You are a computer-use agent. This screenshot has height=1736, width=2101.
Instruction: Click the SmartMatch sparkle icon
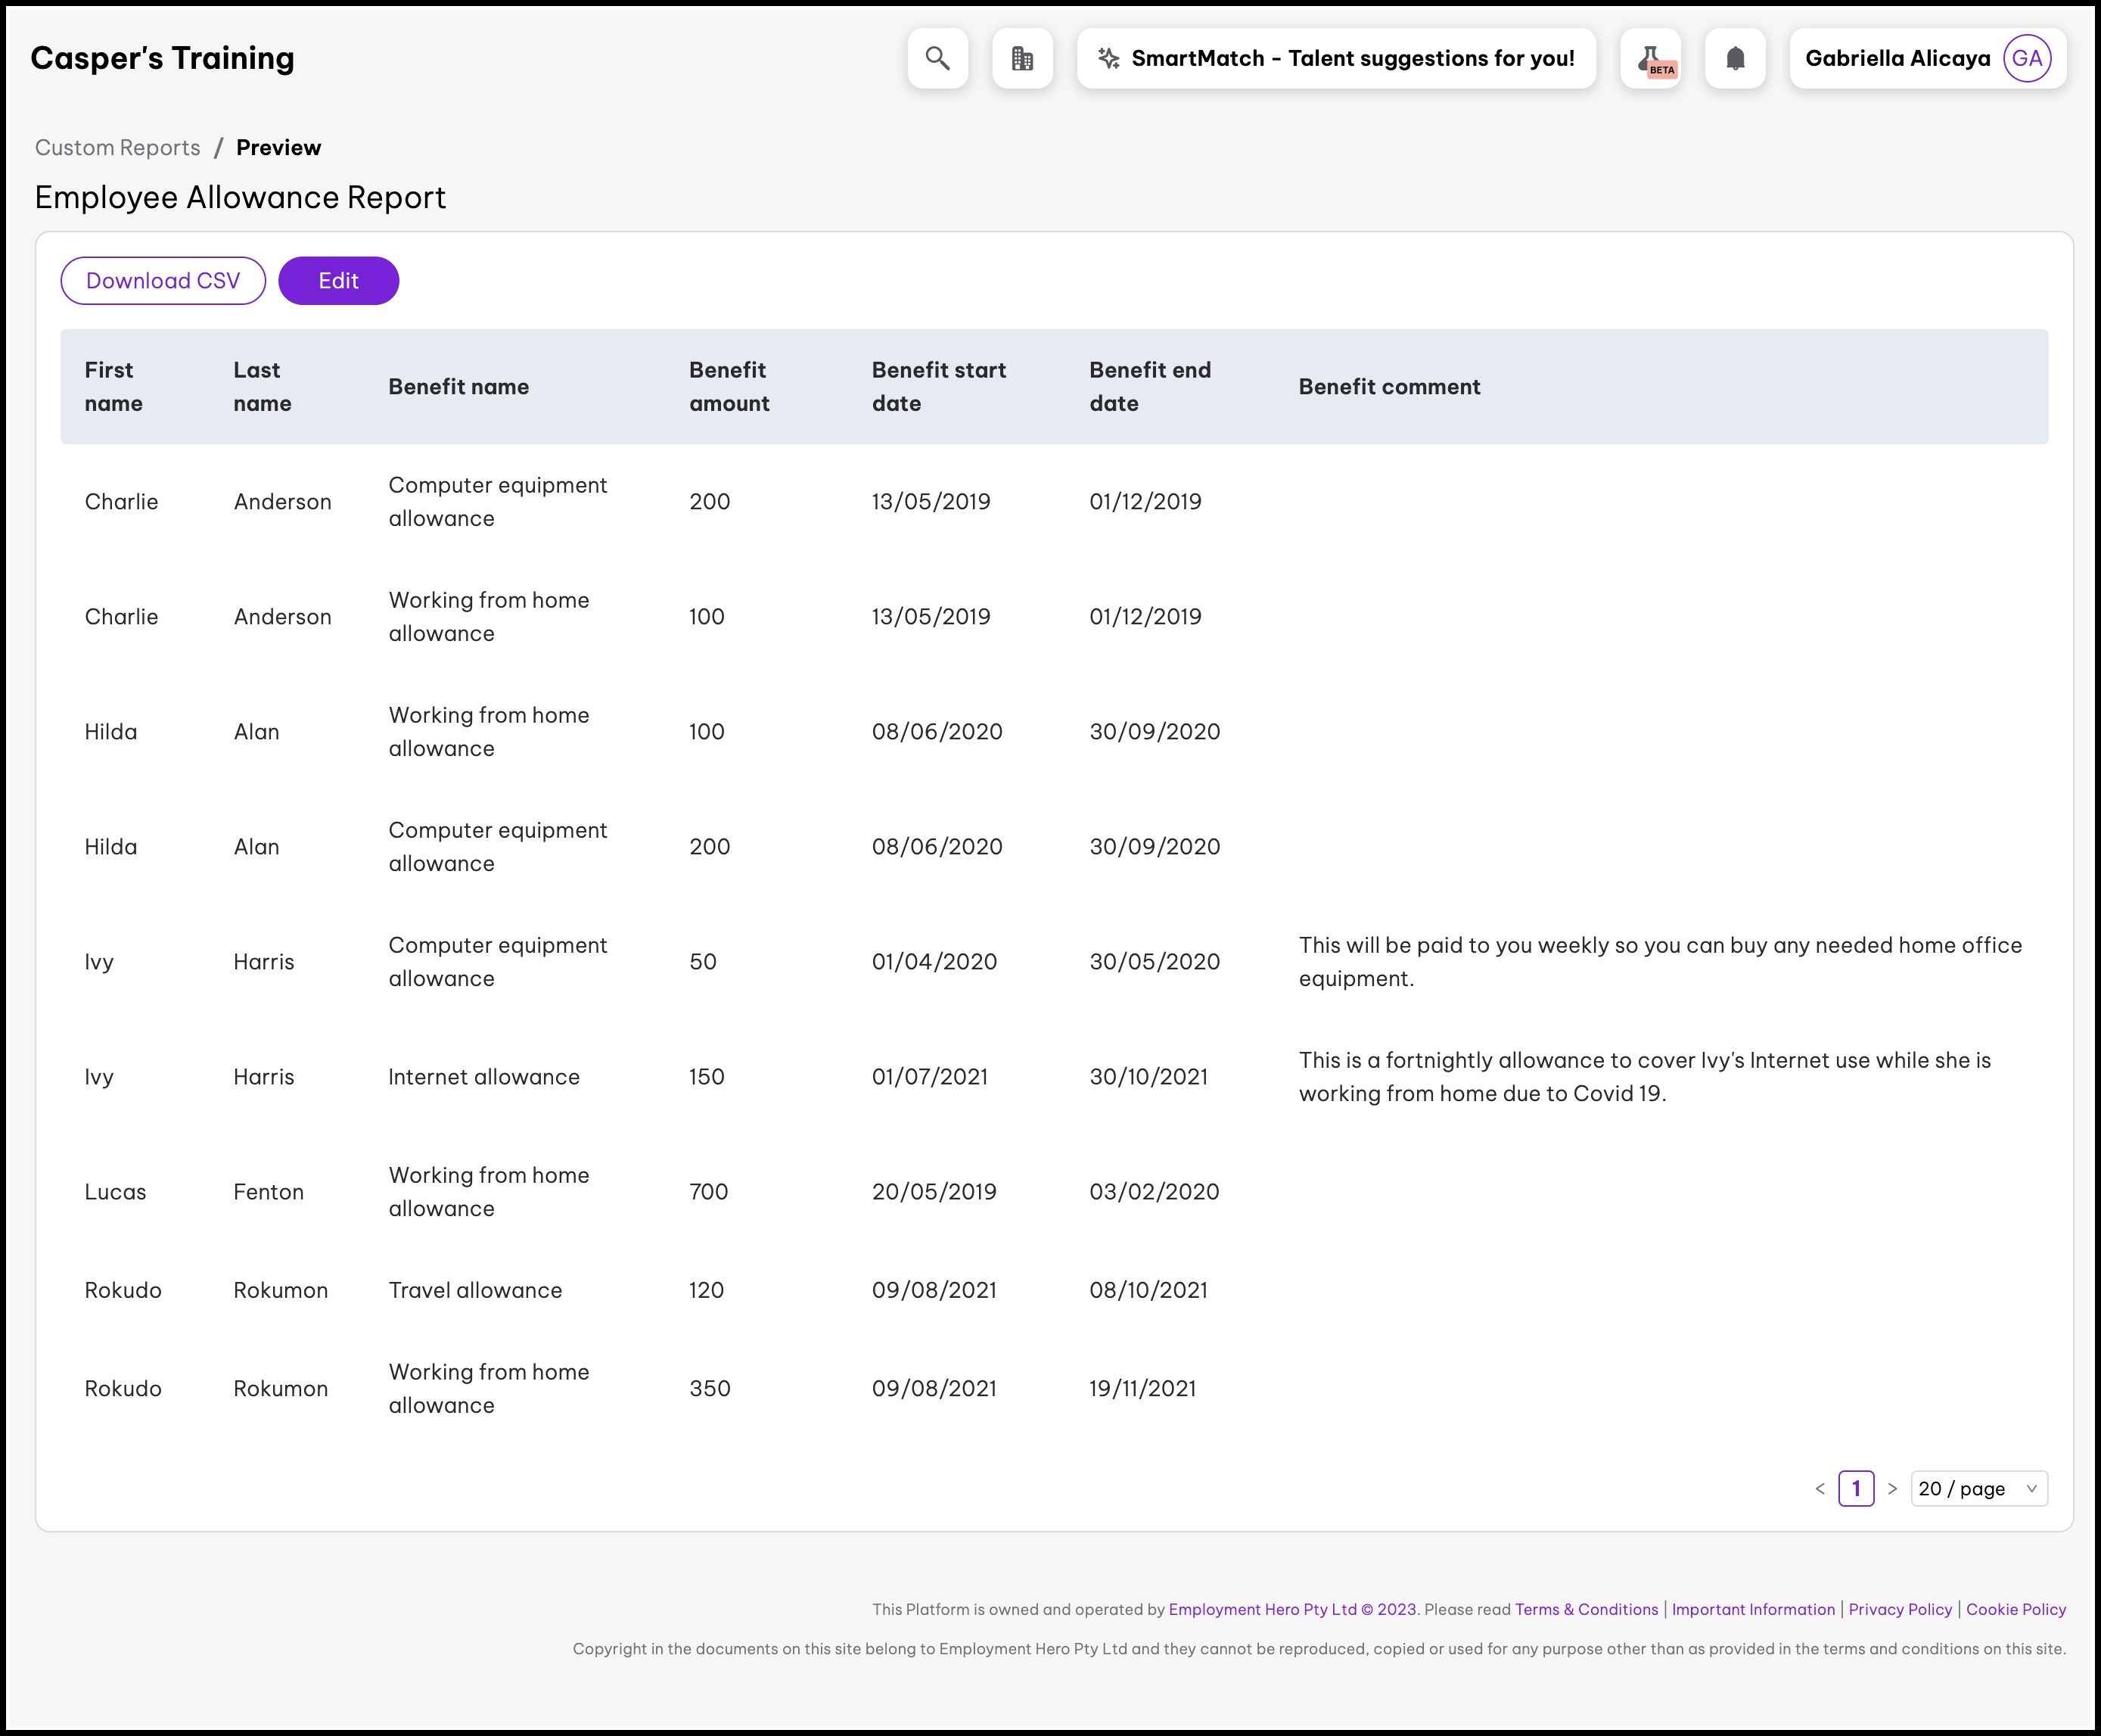(1108, 58)
